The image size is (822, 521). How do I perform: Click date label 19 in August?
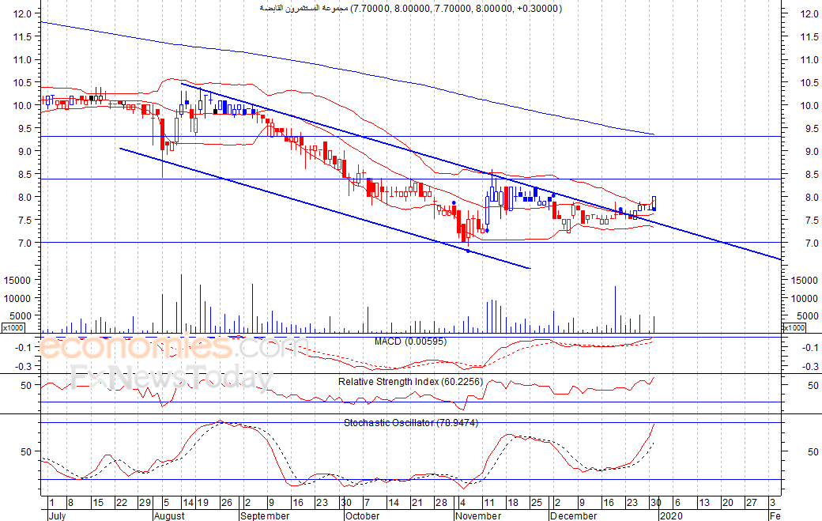(x=202, y=503)
